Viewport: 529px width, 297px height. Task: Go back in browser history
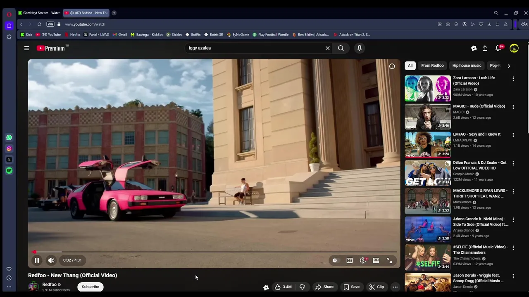[21, 24]
